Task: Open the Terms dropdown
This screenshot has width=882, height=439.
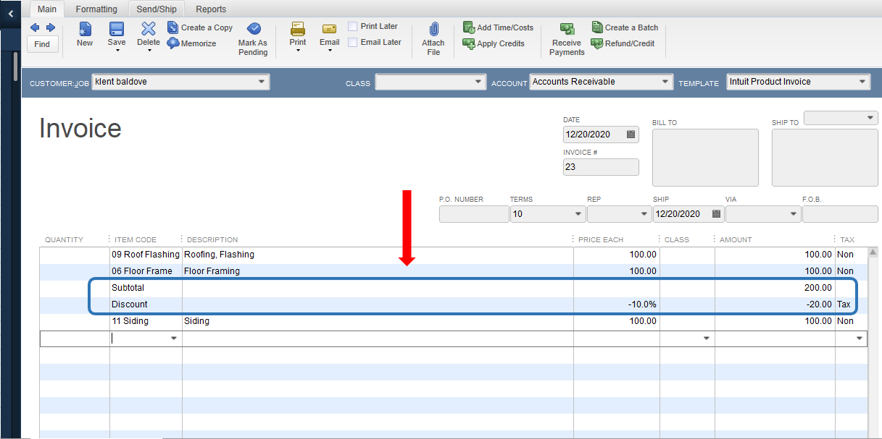Action: [x=578, y=214]
